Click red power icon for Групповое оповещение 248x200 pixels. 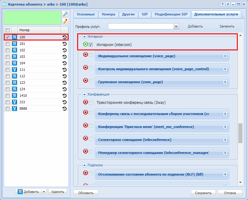[x=86, y=80]
